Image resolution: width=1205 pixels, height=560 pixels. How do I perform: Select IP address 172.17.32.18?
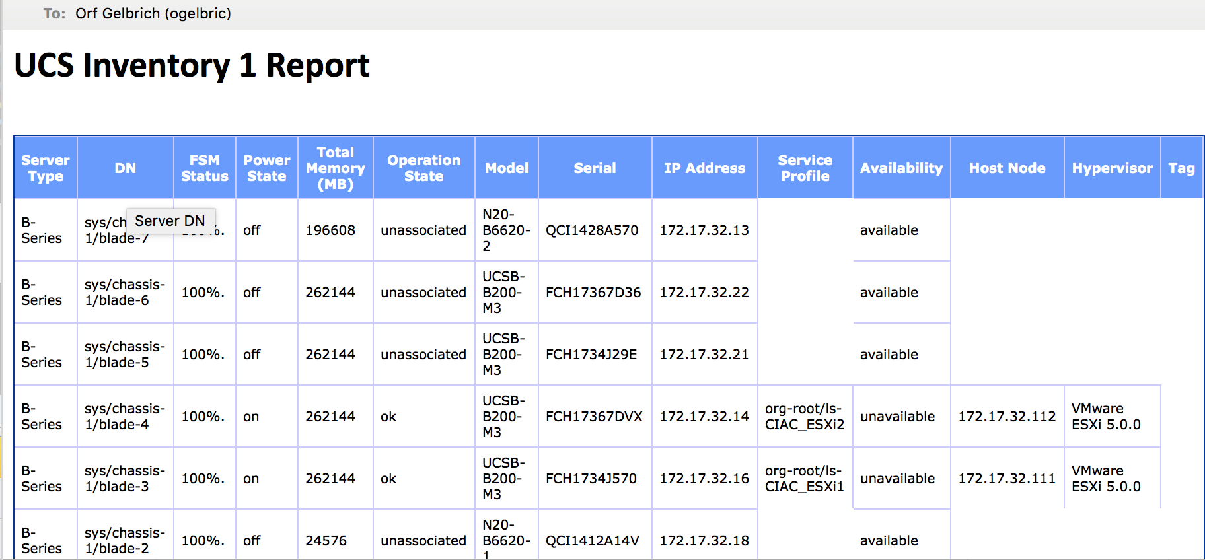[x=704, y=540]
